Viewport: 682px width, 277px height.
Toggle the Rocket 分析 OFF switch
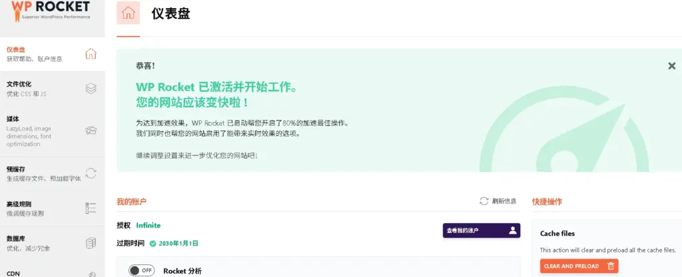(141, 270)
